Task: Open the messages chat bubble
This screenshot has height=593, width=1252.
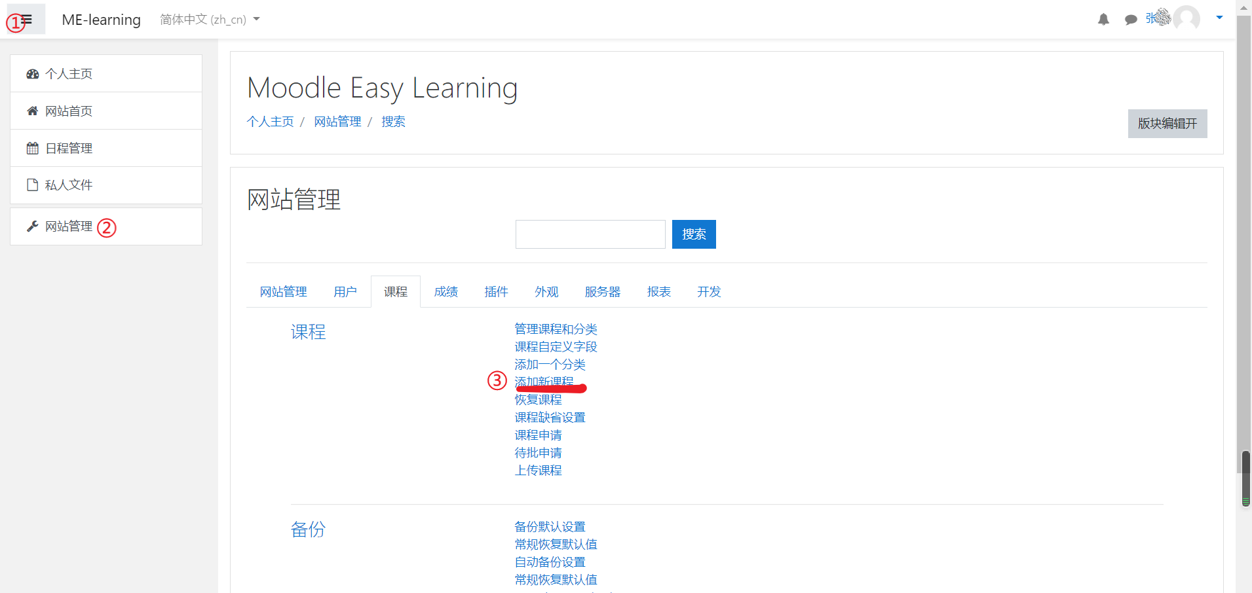Action: pyautogui.click(x=1130, y=19)
